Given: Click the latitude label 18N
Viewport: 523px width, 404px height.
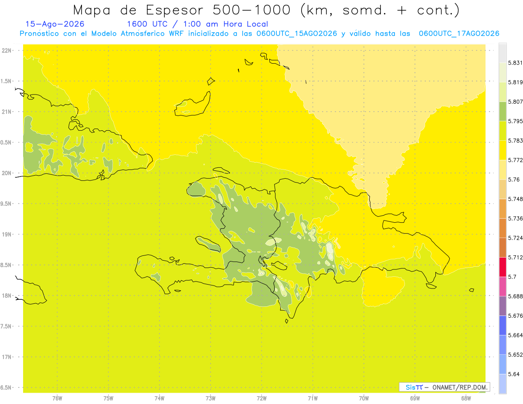Looking at the screenshot, I should (x=7, y=296).
